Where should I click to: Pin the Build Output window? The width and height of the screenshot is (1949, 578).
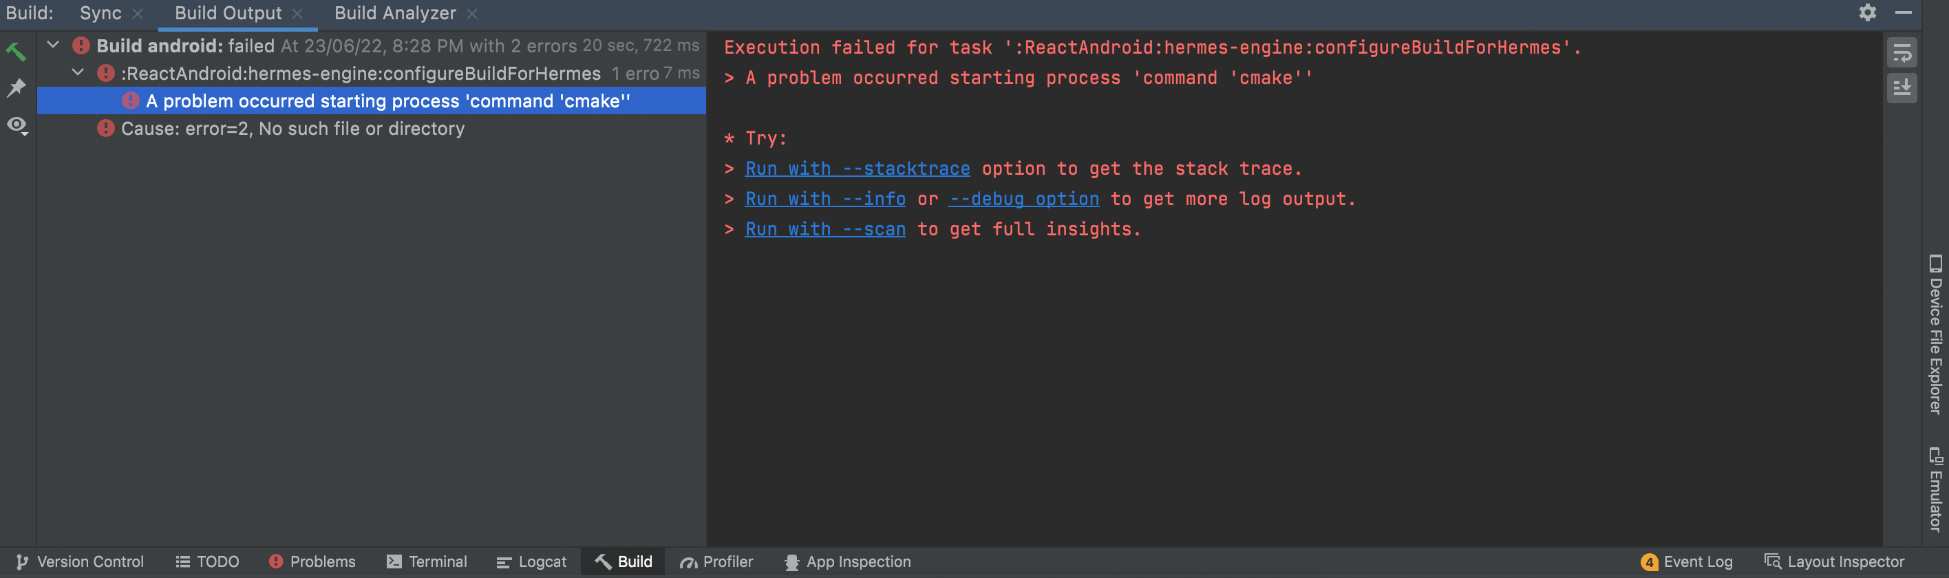pos(17,87)
